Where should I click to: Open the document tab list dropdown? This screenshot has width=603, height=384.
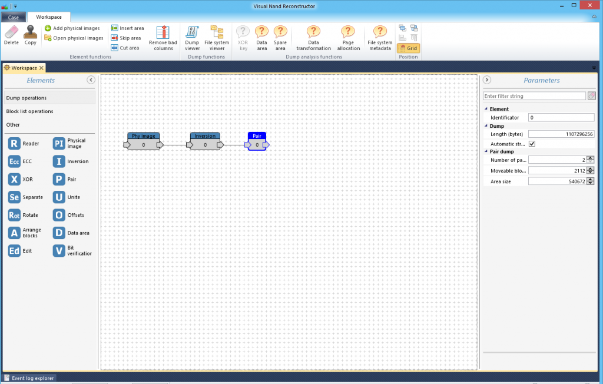(x=594, y=68)
